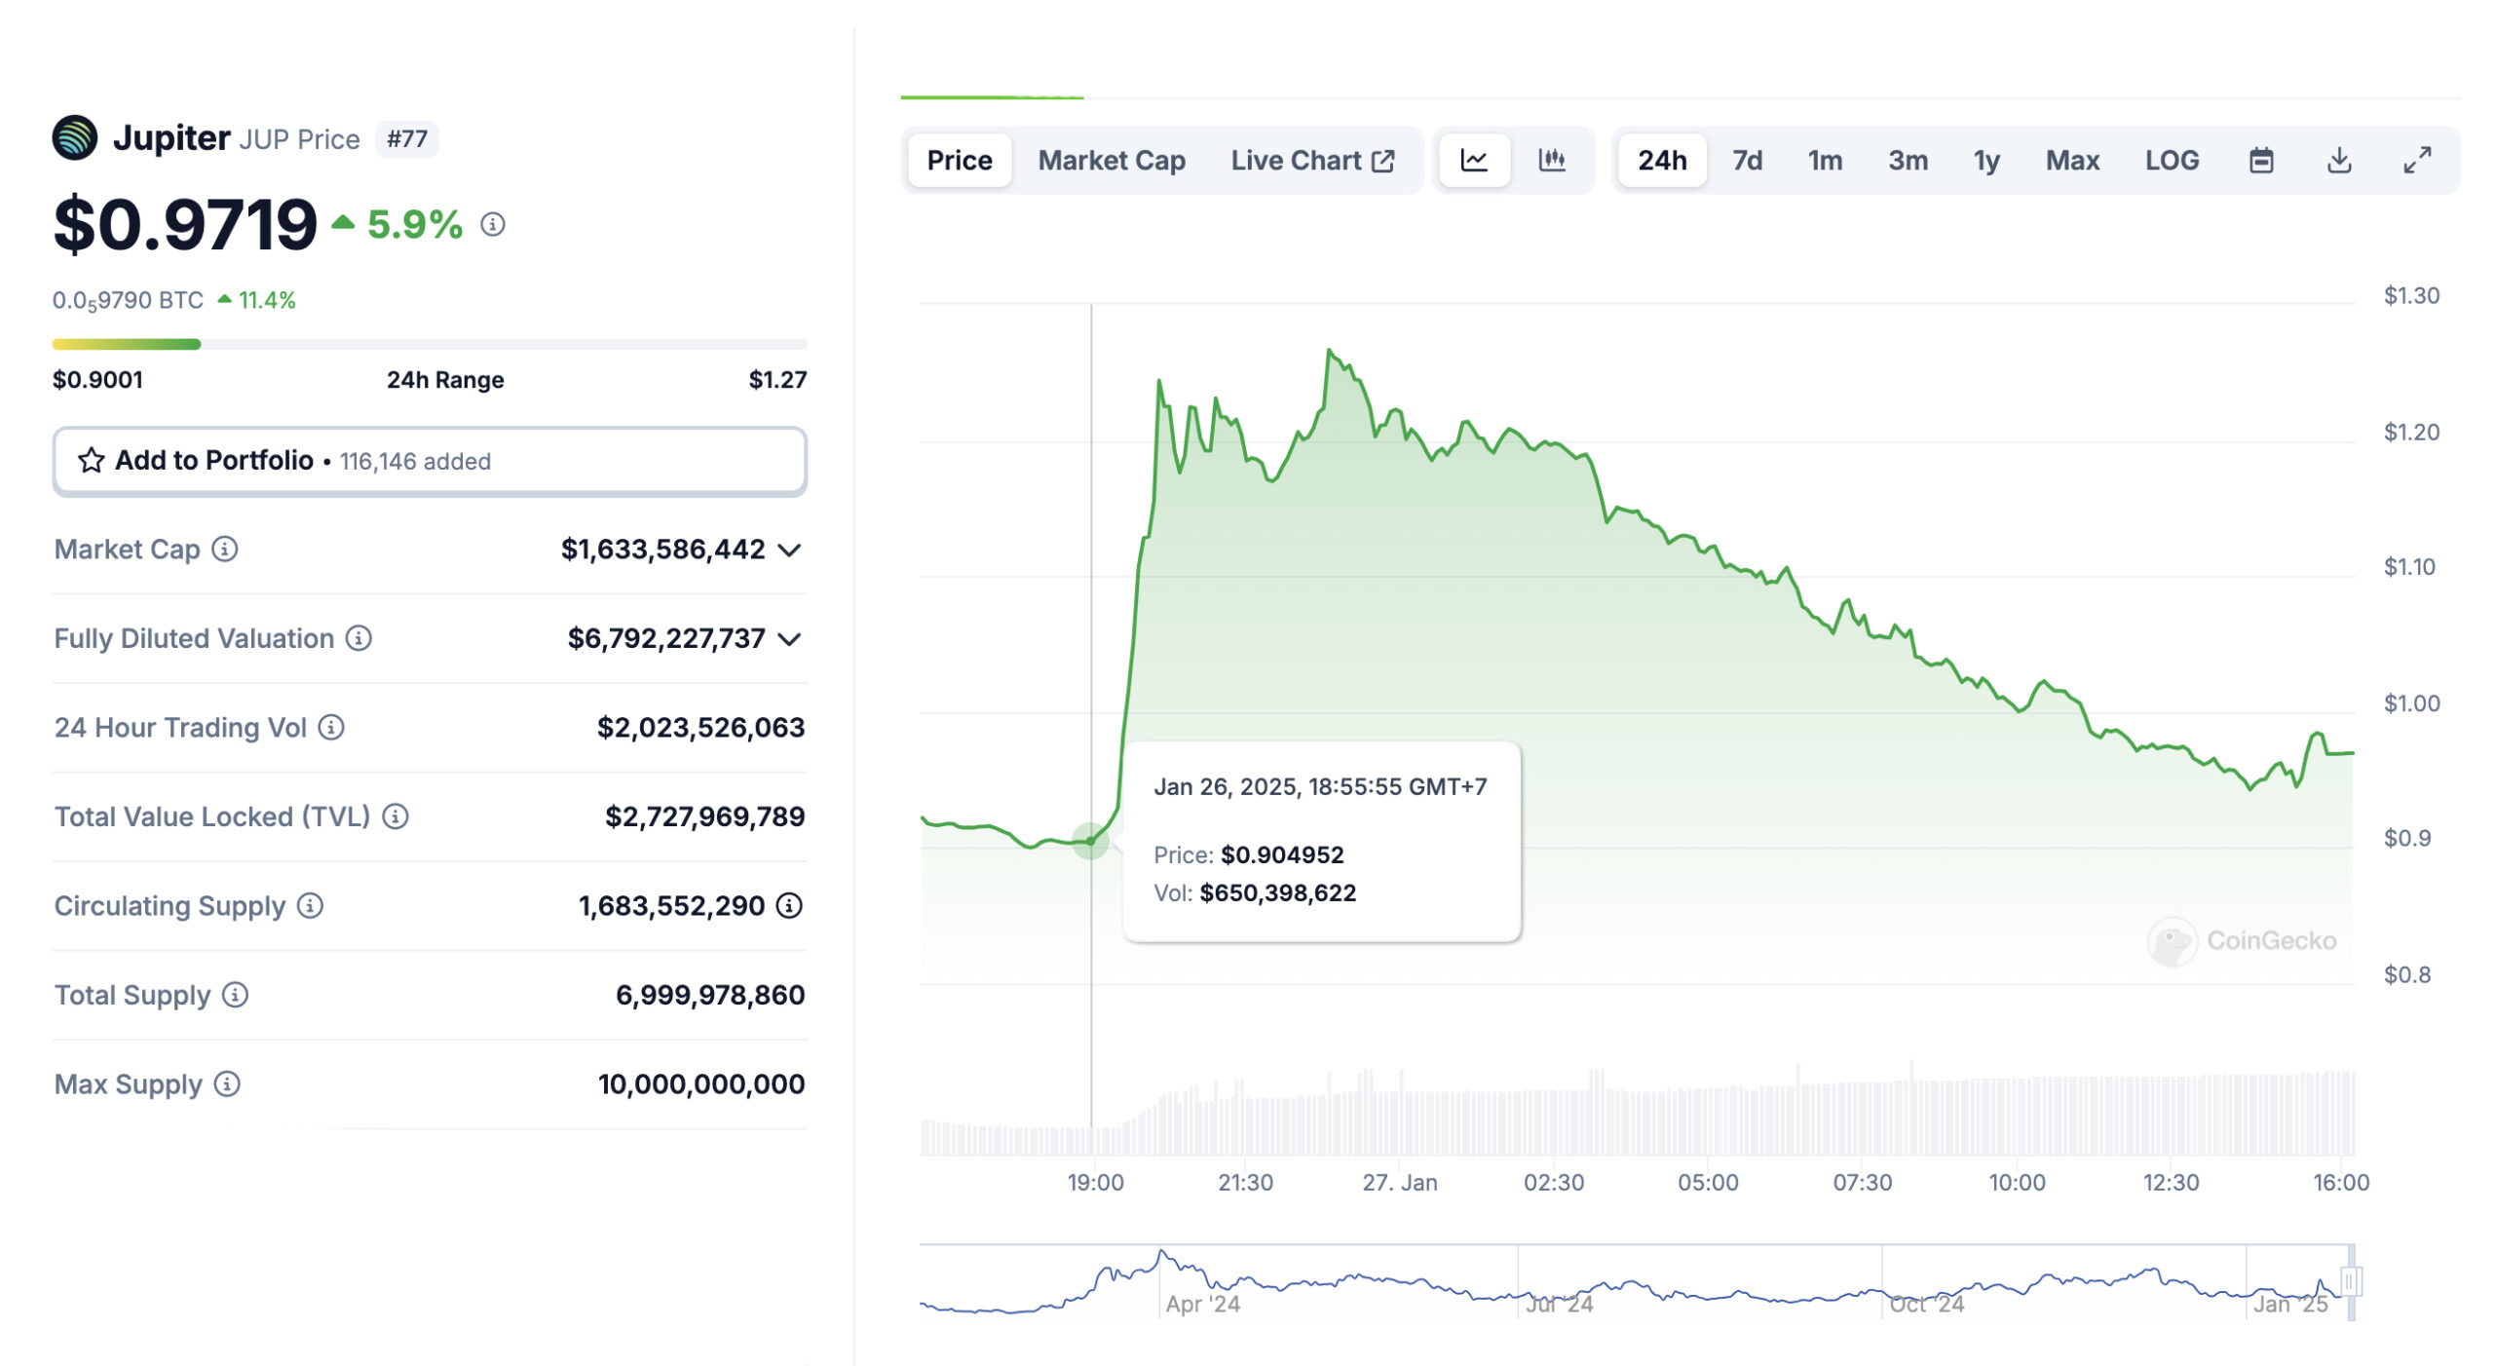Click the $1.30 y-axis label
The image size is (2494, 1366).
(2411, 295)
